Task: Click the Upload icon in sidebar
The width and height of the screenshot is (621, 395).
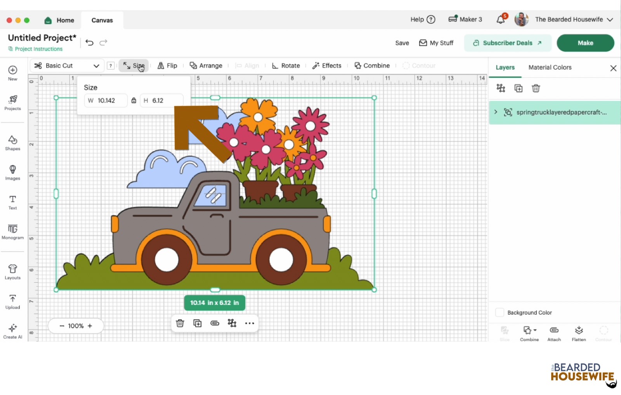Action: (x=12, y=301)
